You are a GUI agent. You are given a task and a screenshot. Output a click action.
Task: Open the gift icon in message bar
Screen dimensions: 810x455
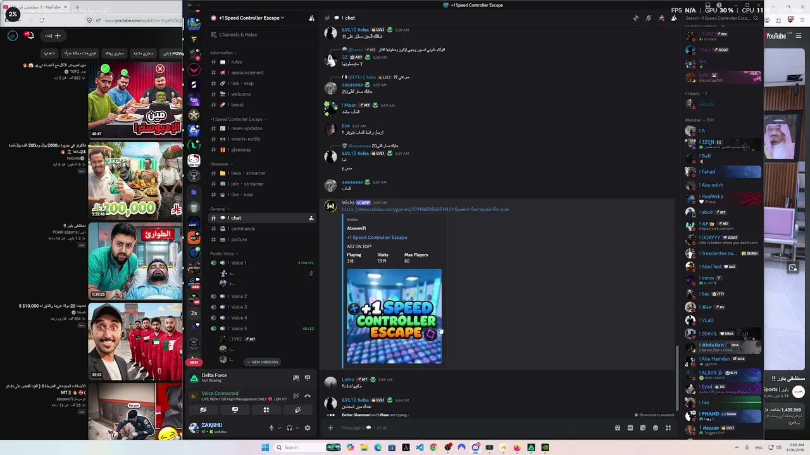pyautogui.click(x=618, y=428)
